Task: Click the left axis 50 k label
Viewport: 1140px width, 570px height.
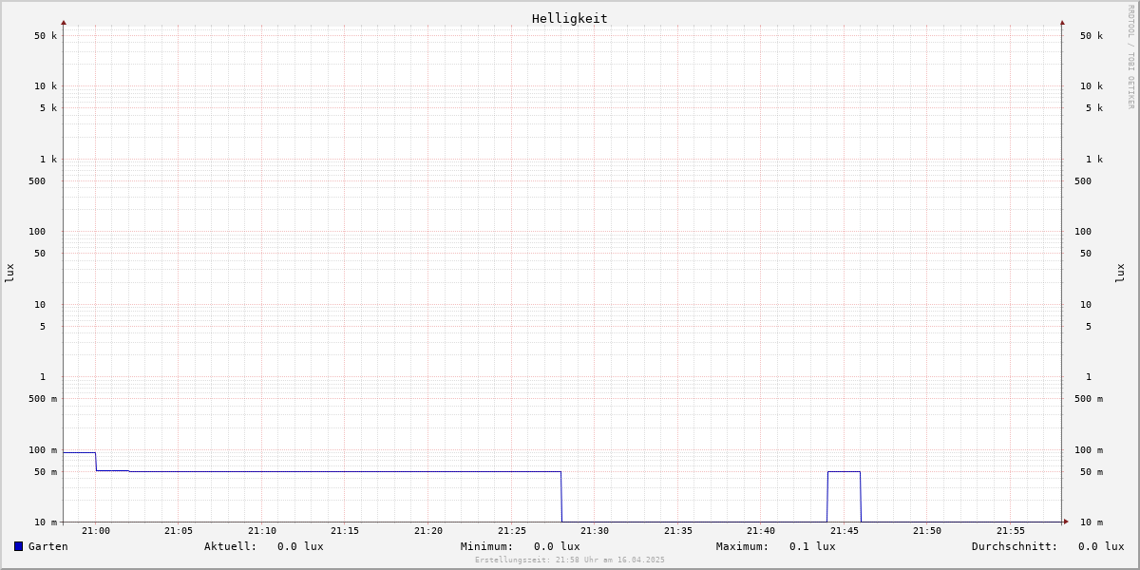Action: [46, 36]
